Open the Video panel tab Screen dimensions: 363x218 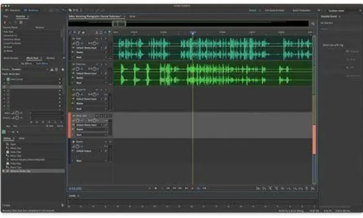point(21,138)
